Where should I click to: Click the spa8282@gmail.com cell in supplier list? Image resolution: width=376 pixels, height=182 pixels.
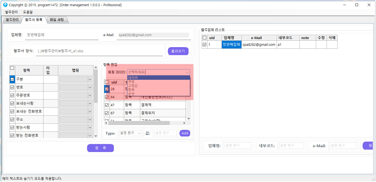point(259,45)
